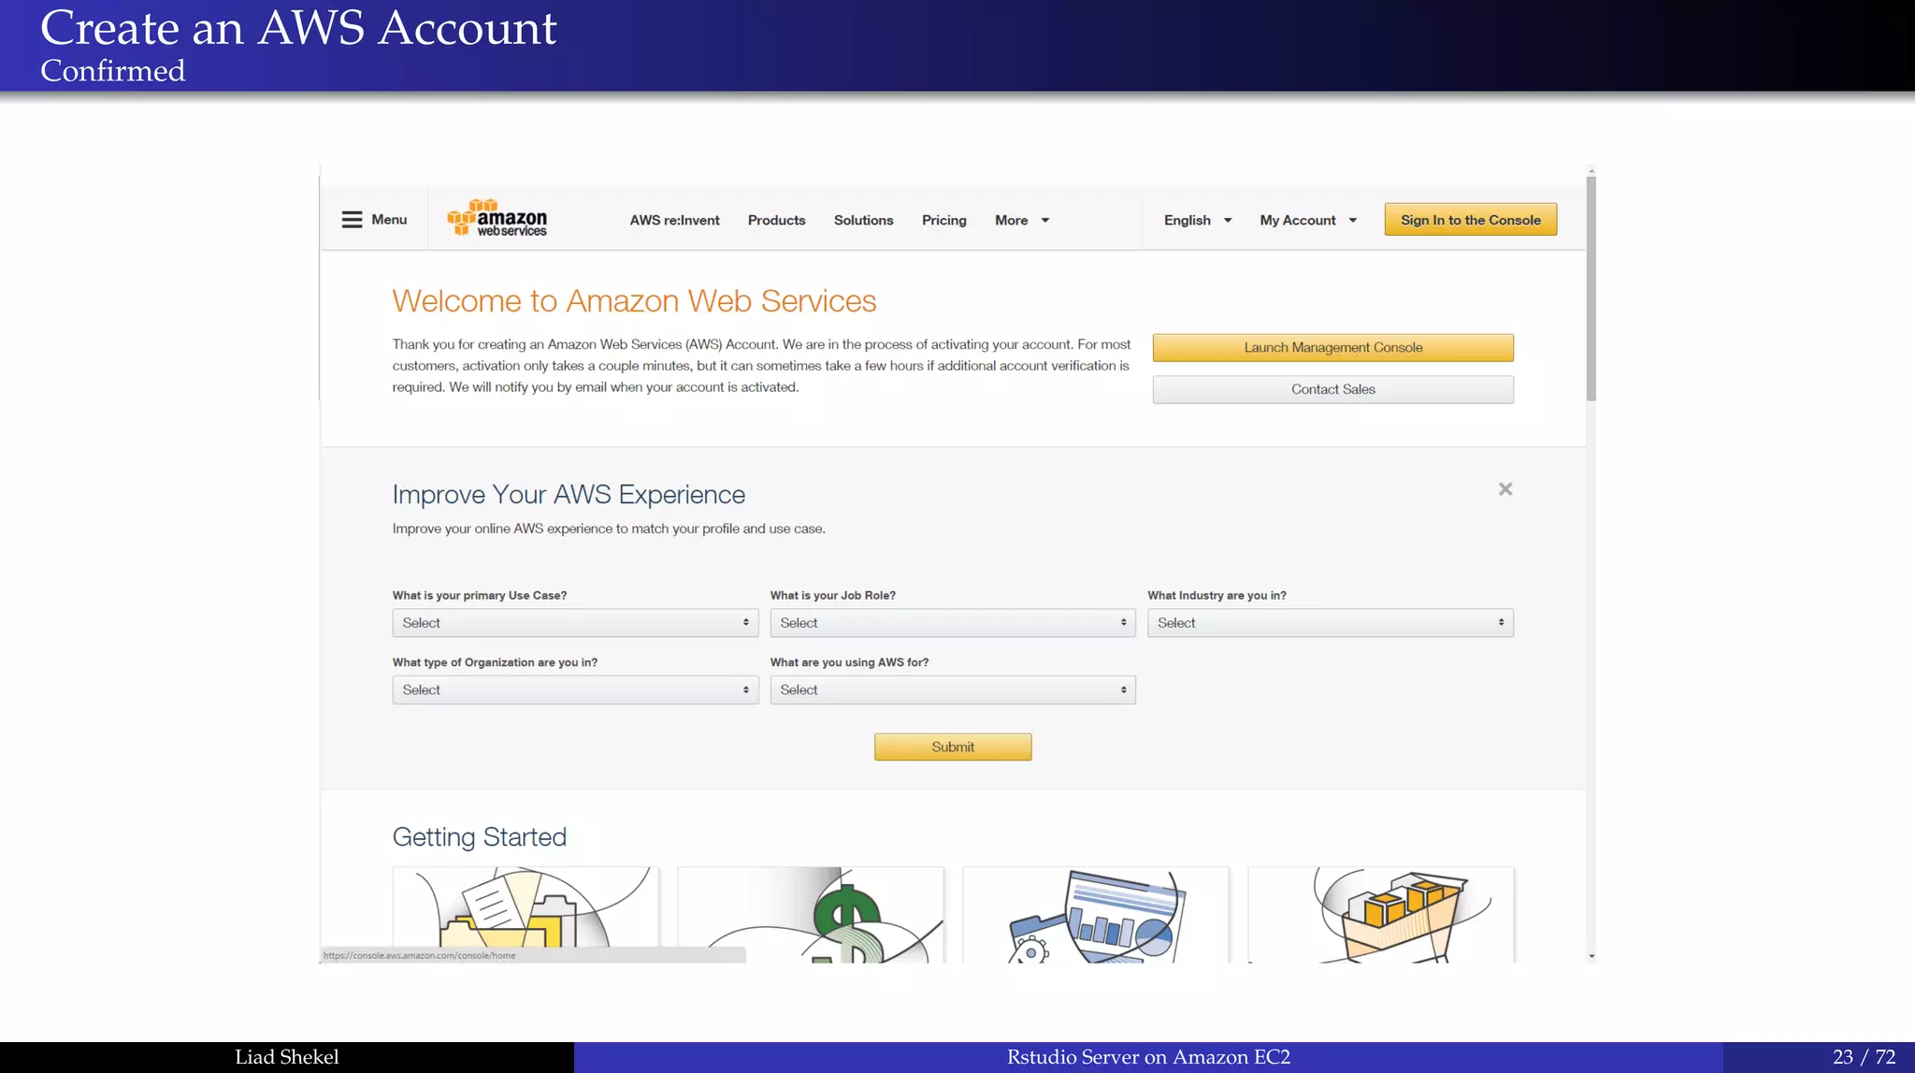
Task: Expand the More dropdown menu
Action: 1022,220
